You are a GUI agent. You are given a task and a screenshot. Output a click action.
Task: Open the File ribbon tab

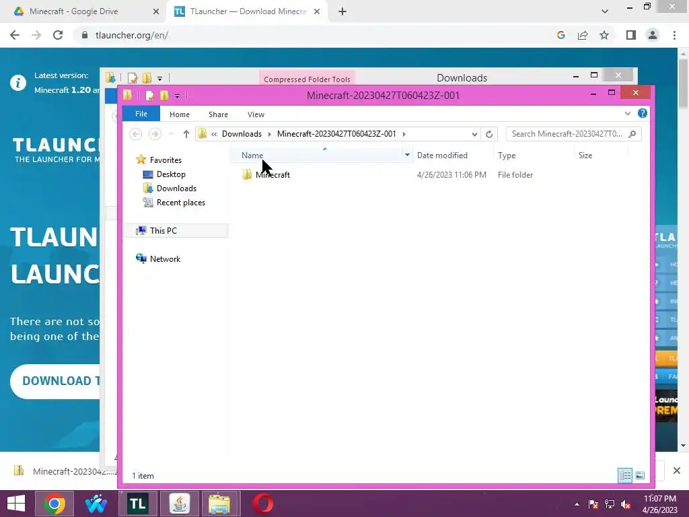(x=141, y=114)
